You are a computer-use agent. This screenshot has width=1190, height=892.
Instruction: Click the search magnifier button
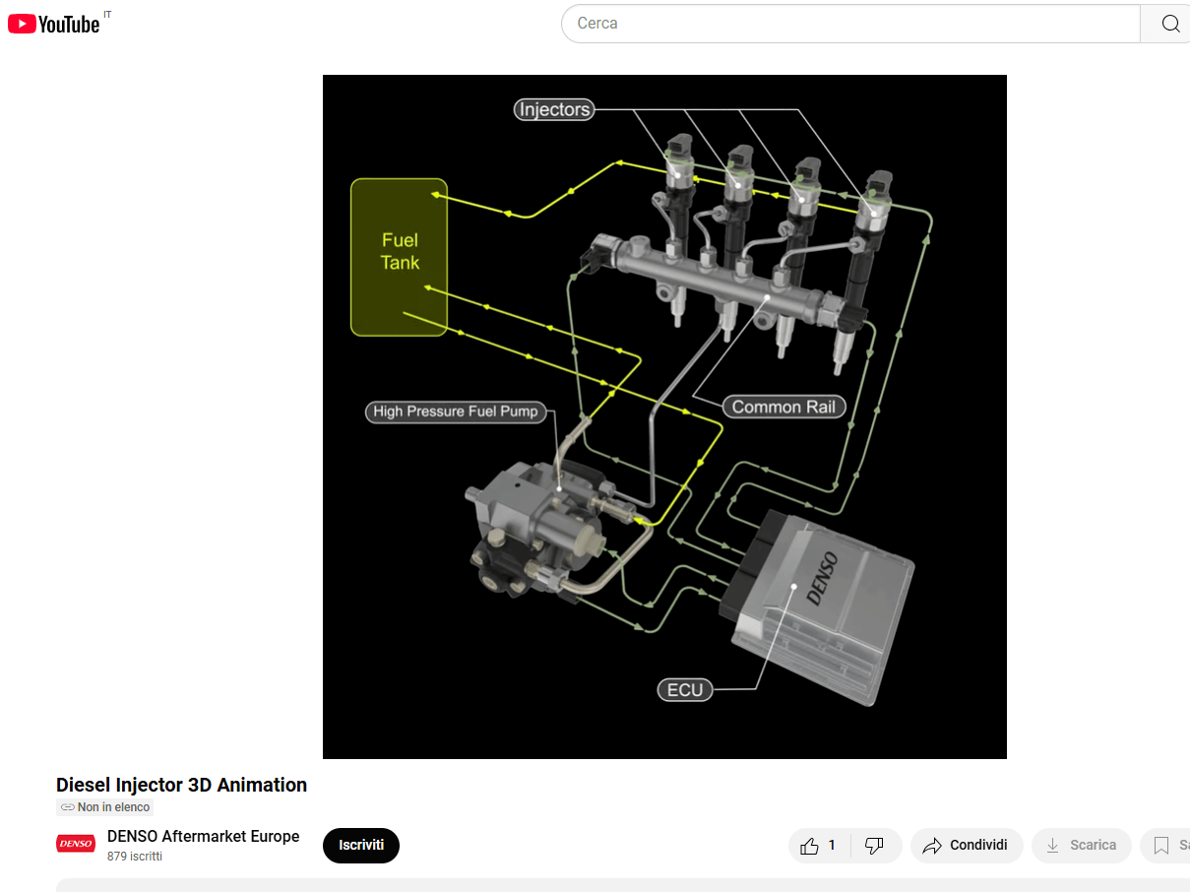[x=1169, y=24]
